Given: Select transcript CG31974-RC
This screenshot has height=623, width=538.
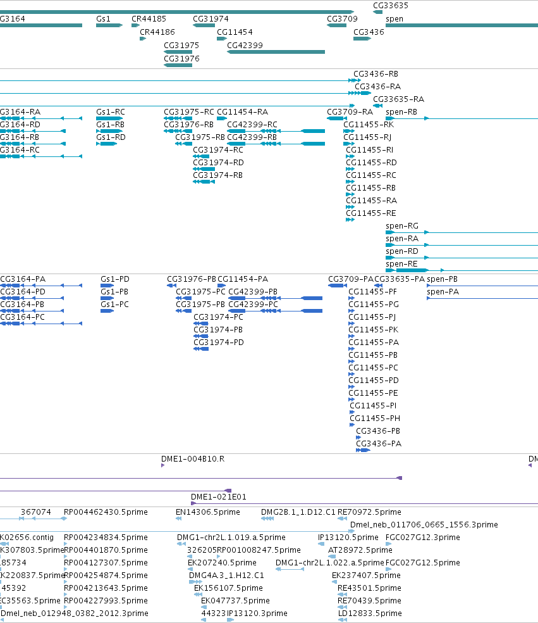Looking at the screenshot, I should [218, 150].
